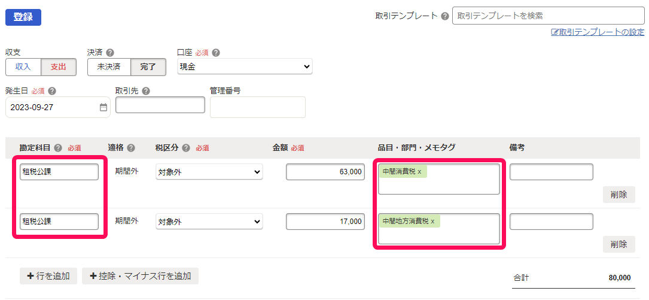The image size is (649, 300).
Task: Click the 管理番号 label
Action: pyautogui.click(x=226, y=91)
